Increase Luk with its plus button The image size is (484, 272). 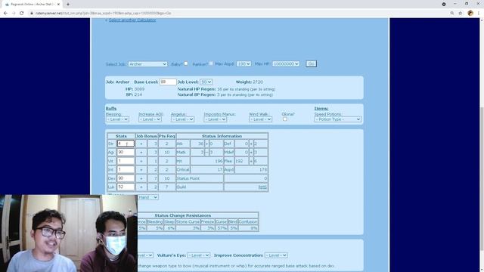click(141, 187)
